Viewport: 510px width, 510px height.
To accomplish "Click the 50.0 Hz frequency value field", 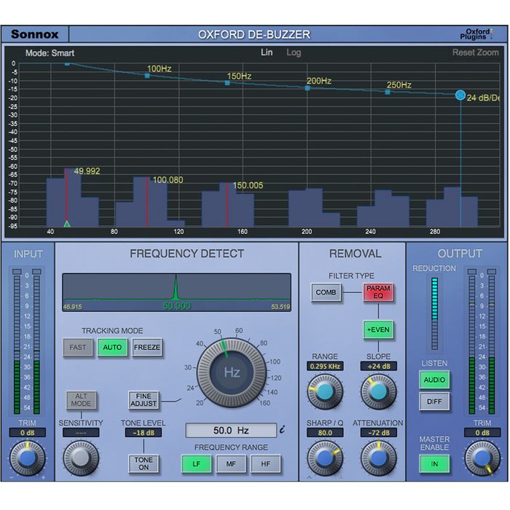I will (x=230, y=431).
